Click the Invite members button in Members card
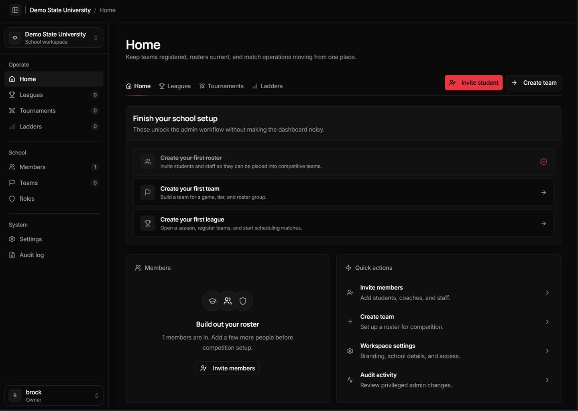The width and height of the screenshot is (578, 411). pos(228,368)
